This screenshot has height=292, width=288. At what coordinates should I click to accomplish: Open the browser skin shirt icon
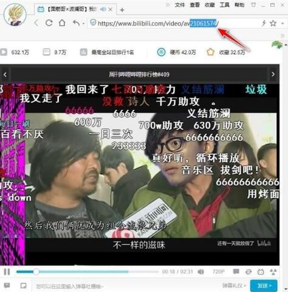253,5
